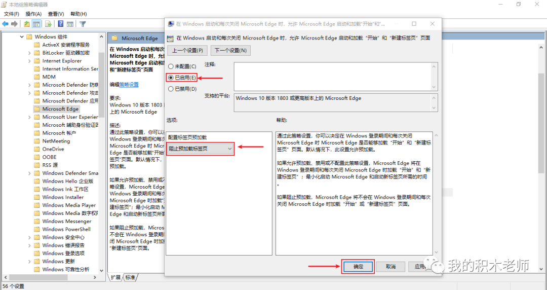
Task: Click folder icon in Microsoft Edge panel header
Action: (x=114, y=38)
